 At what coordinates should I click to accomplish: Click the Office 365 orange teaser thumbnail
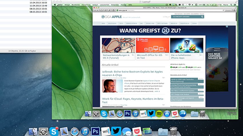point(153,45)
